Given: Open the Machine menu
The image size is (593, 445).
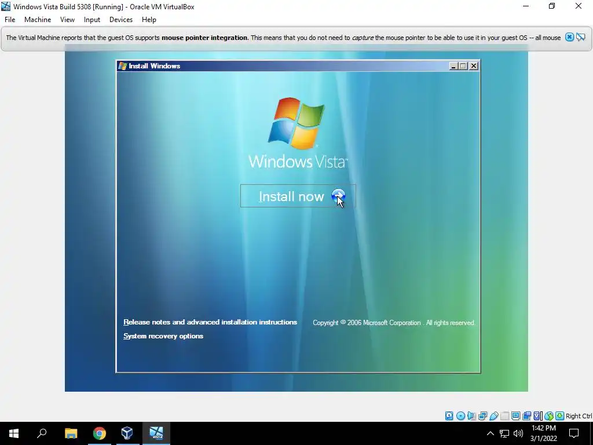Looking at the screenshot, I should (x=38, y=20).
